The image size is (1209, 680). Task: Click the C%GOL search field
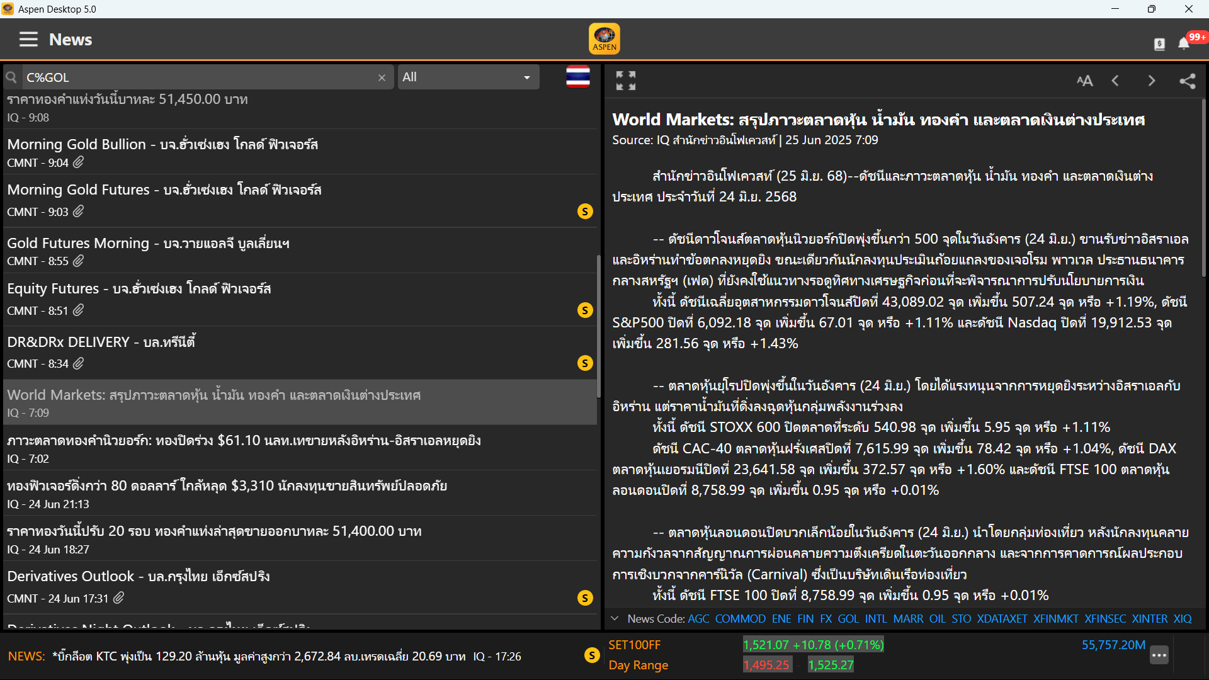click(199, 77)
